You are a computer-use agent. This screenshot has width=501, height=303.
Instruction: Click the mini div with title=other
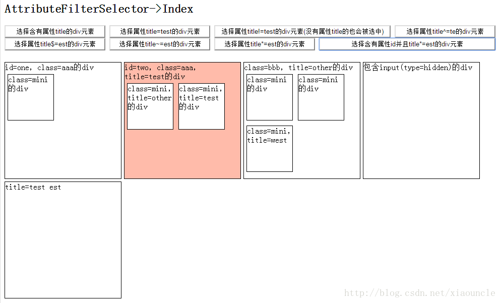click(150, 106)
